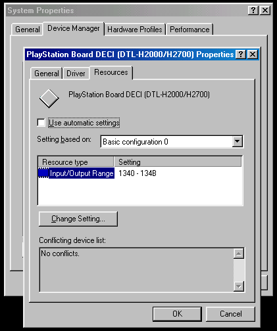The image size is (277, 331).
Task: Close the PlayStation Board DECI Properties dialog
Action: [x=253, y=55]
